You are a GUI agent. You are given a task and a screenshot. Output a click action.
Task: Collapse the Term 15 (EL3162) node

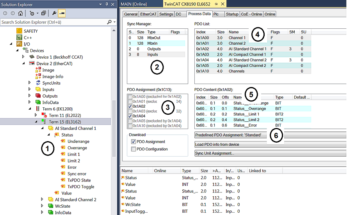[x=36, y=122]
